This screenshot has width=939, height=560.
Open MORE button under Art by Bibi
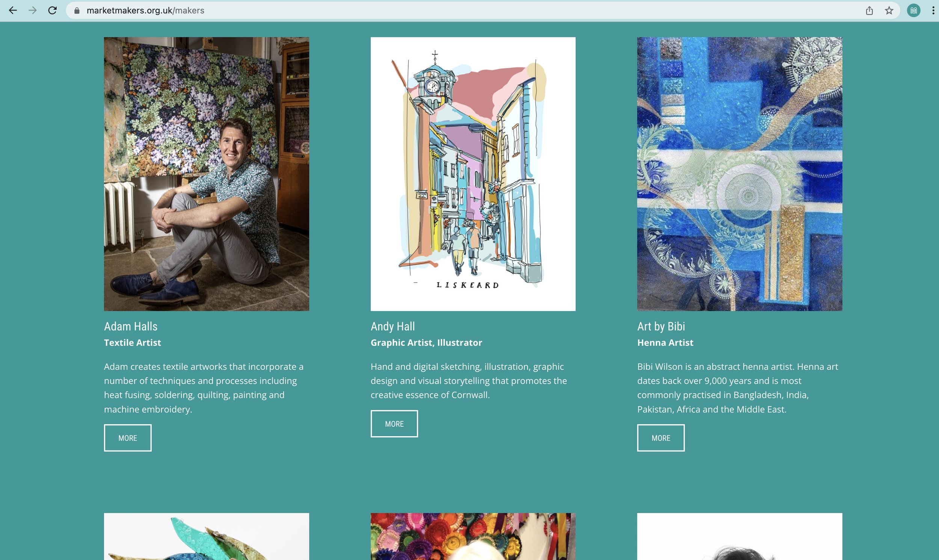[x=661, y=438]
